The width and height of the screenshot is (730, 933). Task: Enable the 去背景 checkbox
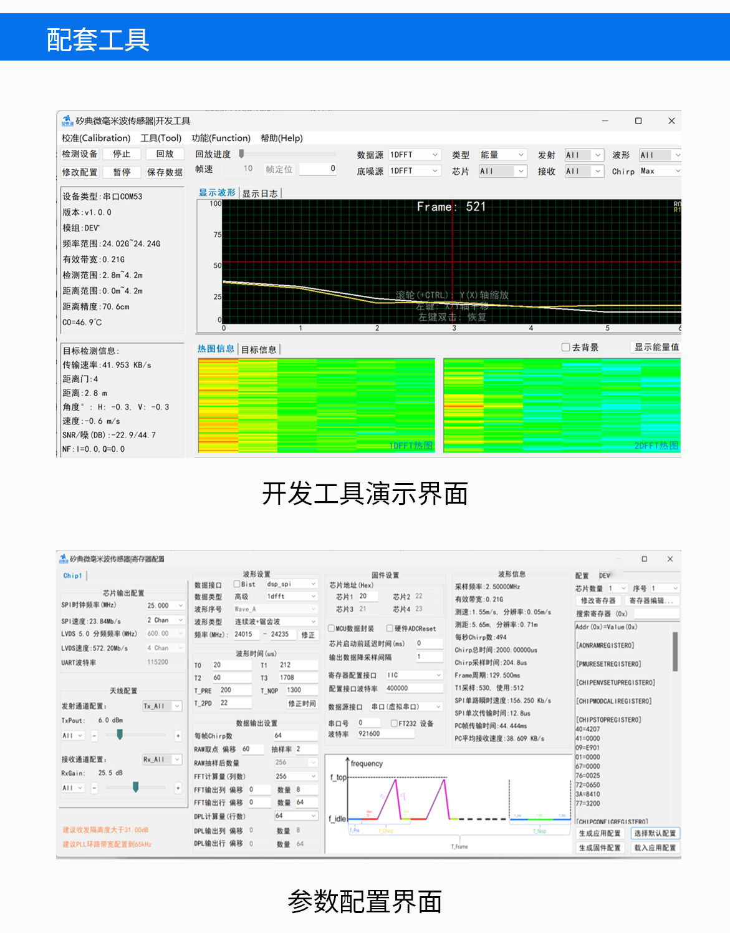point(566,348)
